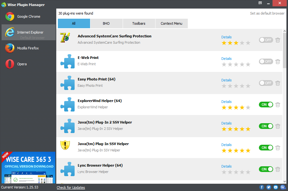
Task: Click the E-Web Print puzzle piece icon
Action: 68,61
